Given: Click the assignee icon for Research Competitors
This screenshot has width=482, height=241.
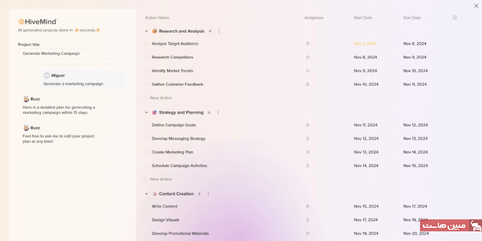Looking at the screenshot, I should 307,57.
